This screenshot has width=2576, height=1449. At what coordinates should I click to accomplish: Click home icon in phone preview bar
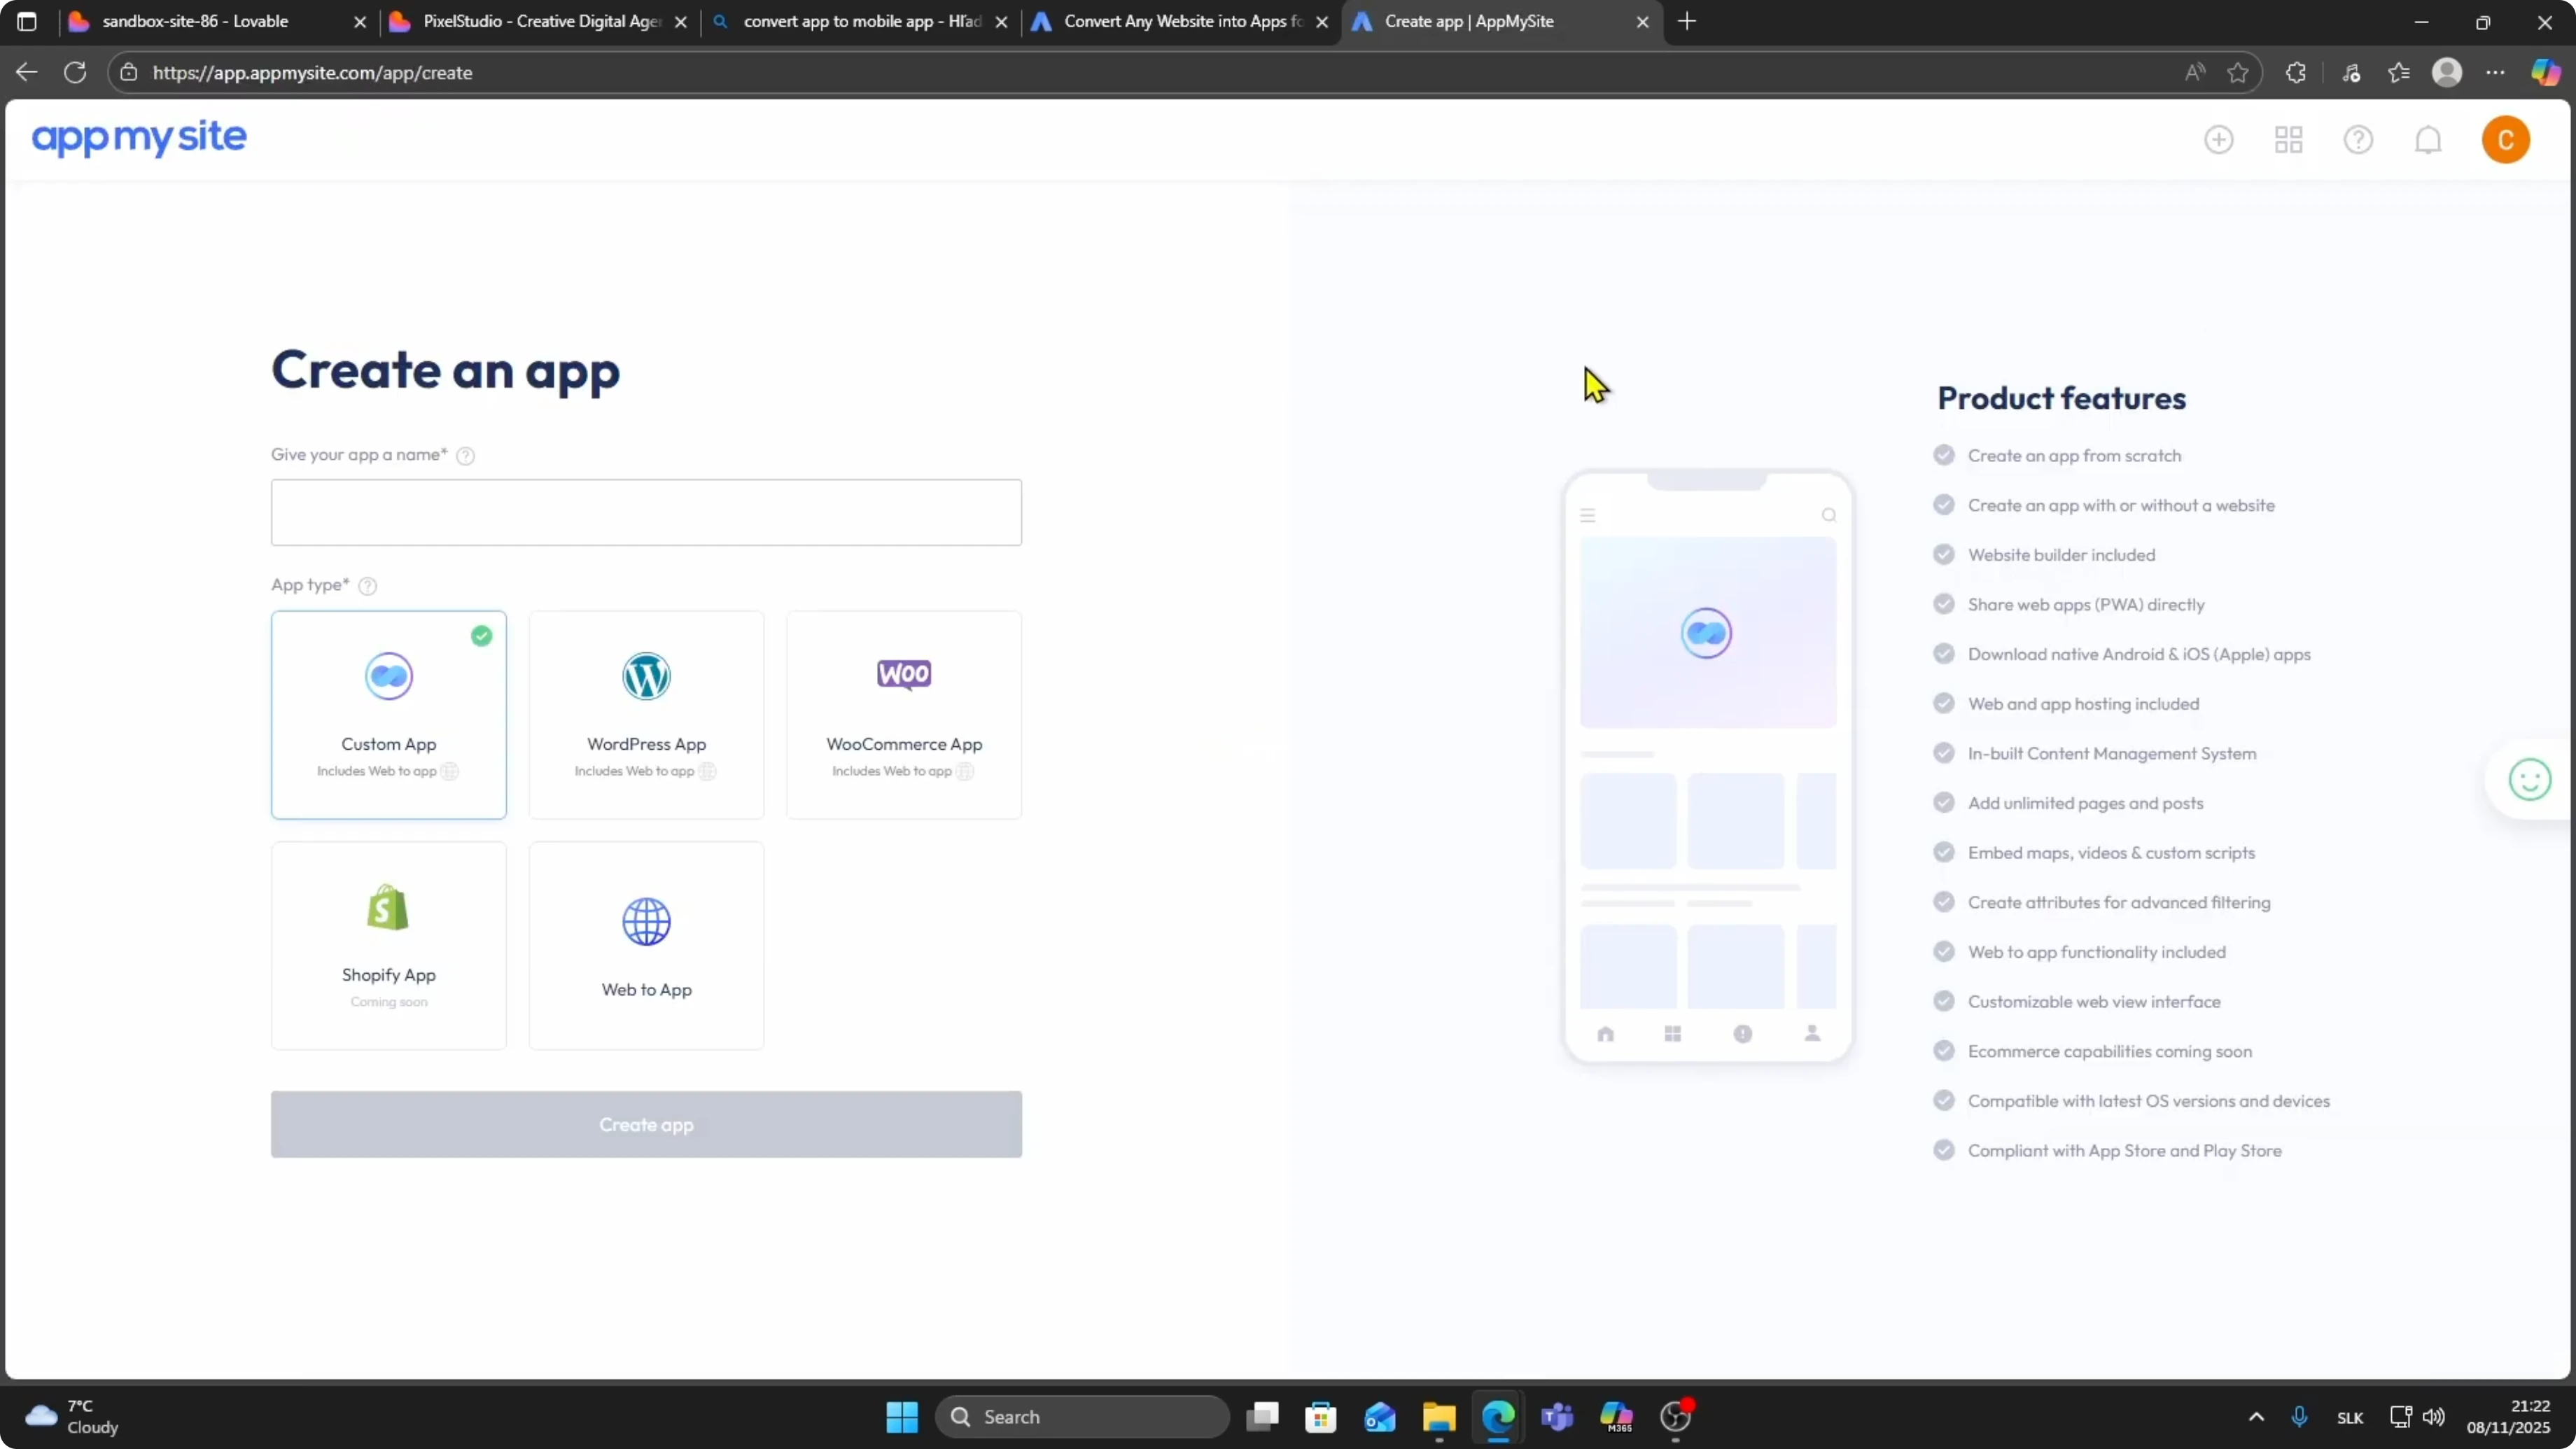coord(1605,1034)
